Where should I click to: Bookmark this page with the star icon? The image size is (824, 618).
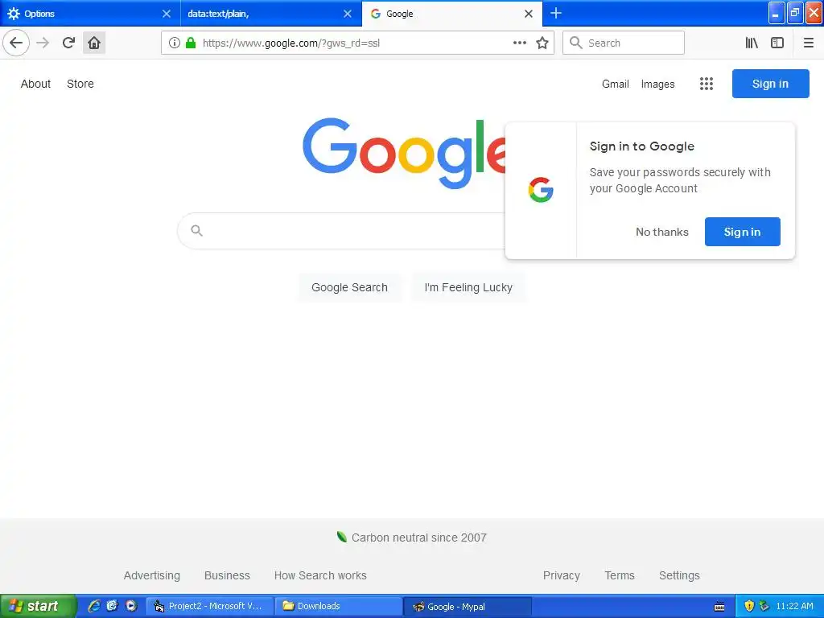click(542, 43)
